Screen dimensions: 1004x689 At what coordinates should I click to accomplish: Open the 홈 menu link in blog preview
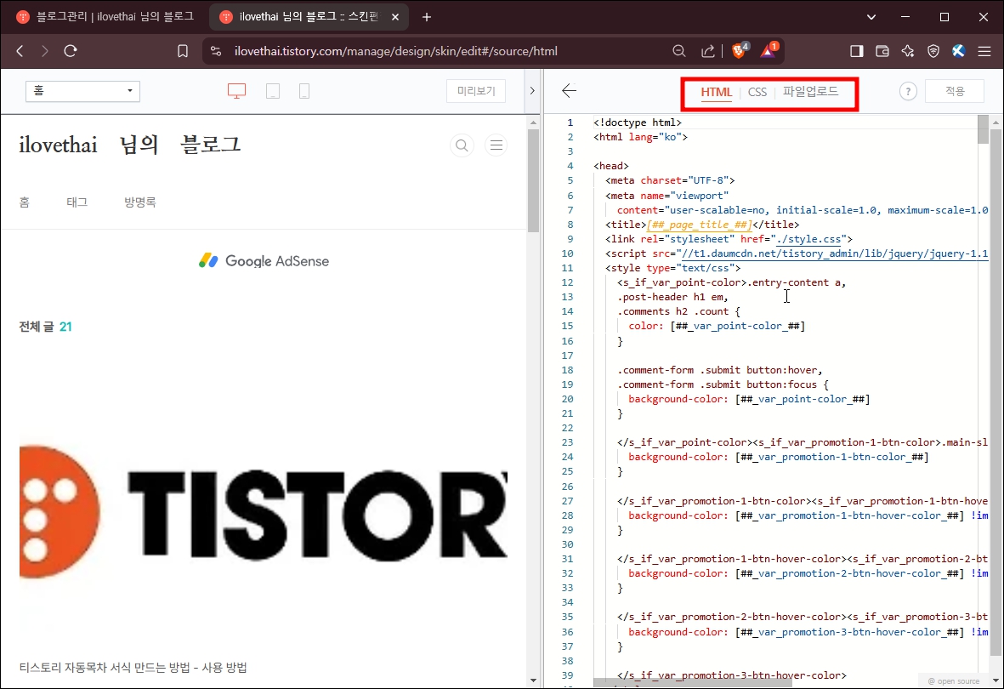point(25,202)
